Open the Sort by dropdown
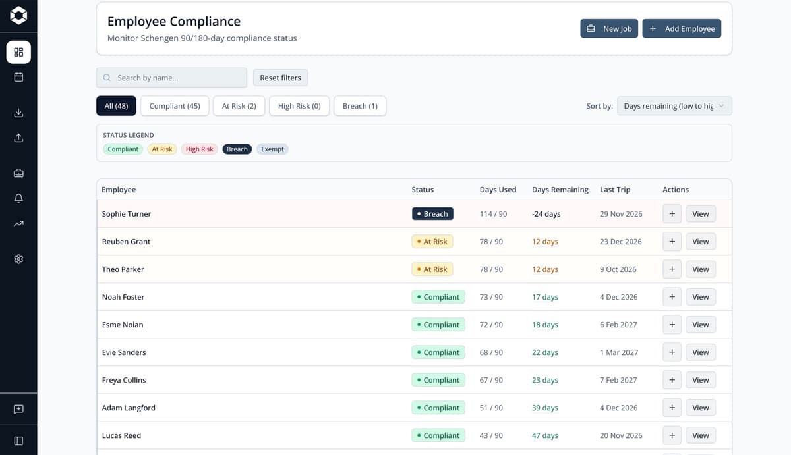Image resolution: width=791 pixels, height=455 pixels. 674,106
